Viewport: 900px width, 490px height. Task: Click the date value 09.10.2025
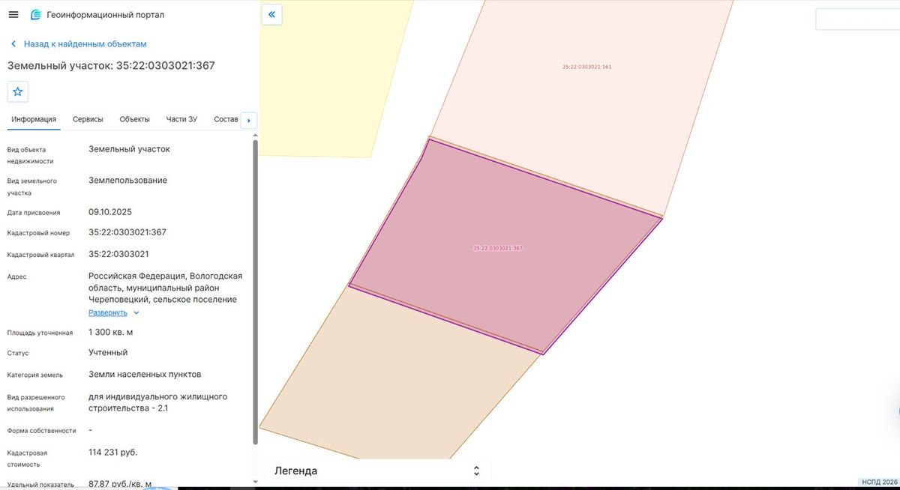tap(110, 212)
